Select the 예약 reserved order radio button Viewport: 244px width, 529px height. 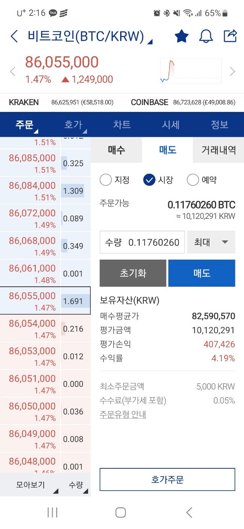[193, 180]
